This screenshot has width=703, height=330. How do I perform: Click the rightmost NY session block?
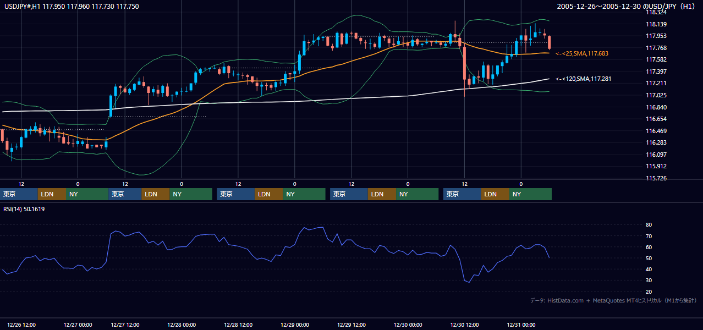(530, 194)
